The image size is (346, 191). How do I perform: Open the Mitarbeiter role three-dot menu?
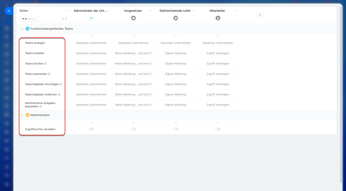[x=235, y=11]
